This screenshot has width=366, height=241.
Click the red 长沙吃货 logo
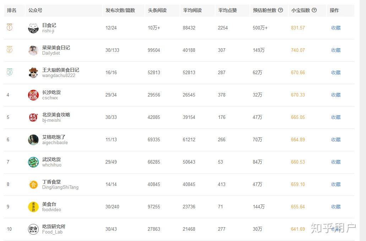click(x=33, y=95)
